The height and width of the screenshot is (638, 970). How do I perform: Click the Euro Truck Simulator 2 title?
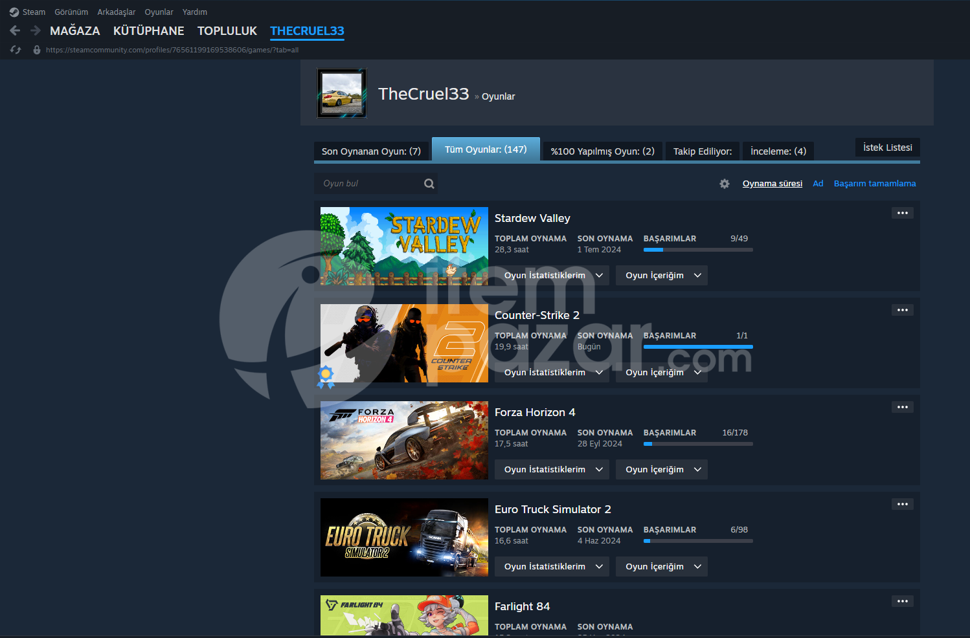pos(553,510)
